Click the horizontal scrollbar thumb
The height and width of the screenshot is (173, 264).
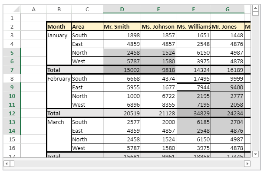tap(12, 163)
